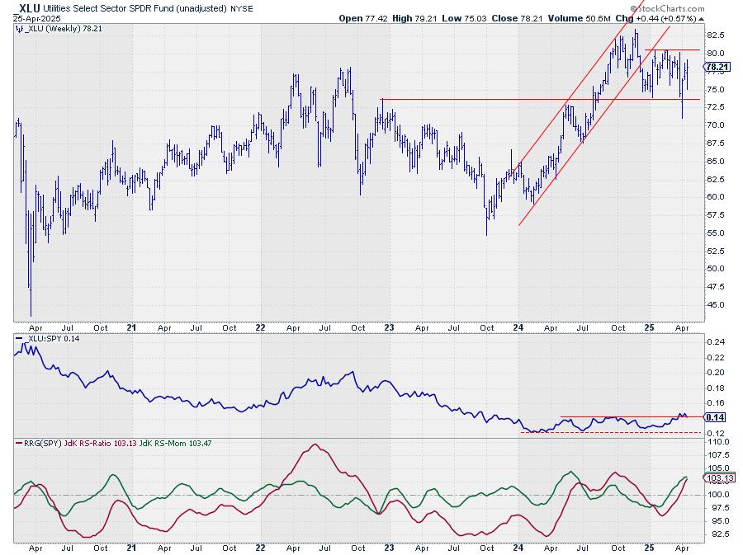Screen dimensions: 743x555
Task: Click the up-arrow icon beside the change percentage
Action: point(701,17)
